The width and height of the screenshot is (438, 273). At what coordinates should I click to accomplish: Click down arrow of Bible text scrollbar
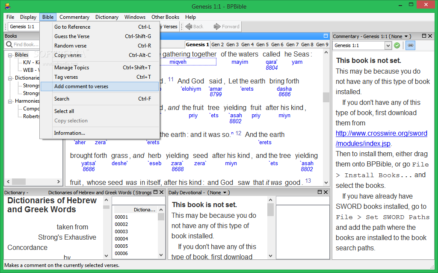pyautogui.click(x=326, y=182)
